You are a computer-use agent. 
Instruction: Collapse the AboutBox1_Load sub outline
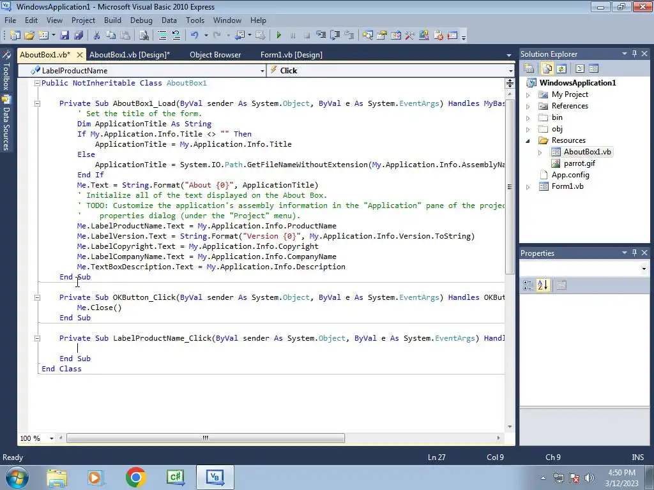(x=37, y=103)
